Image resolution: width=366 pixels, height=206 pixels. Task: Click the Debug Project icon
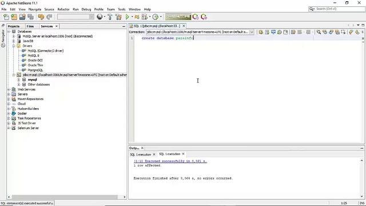(x=137, y=17)
